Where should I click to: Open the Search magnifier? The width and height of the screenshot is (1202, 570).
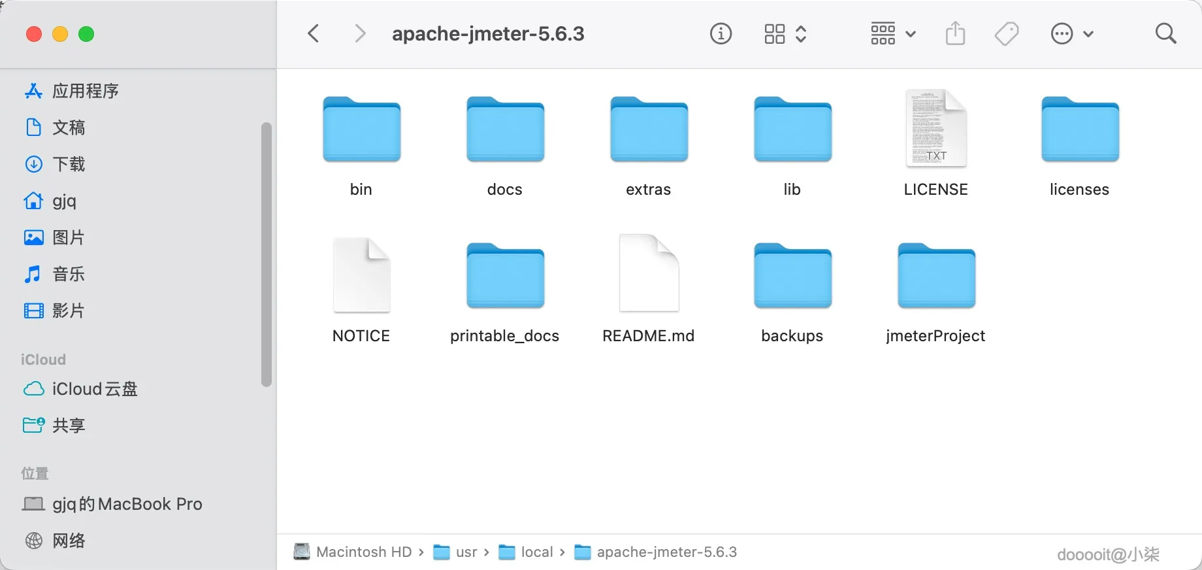pyautogui.click(x=1165, y=33)
